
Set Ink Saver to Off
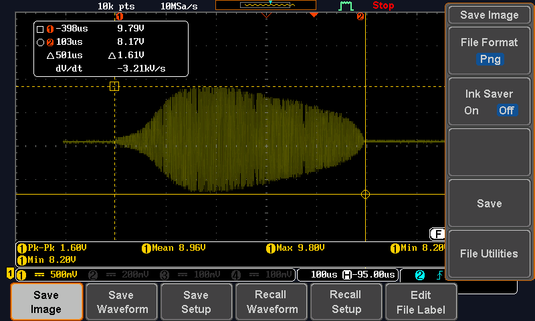(x=506, y=110)
